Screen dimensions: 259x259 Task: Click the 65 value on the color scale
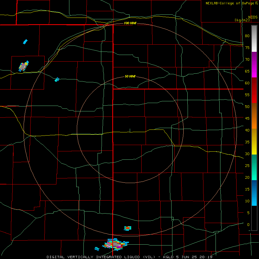coord(247,71)
